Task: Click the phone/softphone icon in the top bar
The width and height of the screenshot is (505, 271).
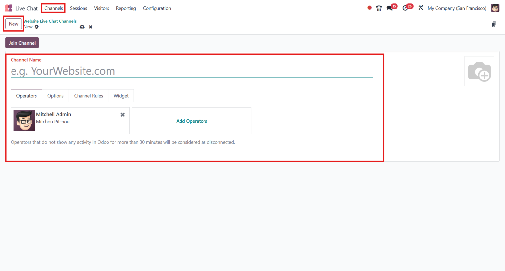Action: (379, 7)
